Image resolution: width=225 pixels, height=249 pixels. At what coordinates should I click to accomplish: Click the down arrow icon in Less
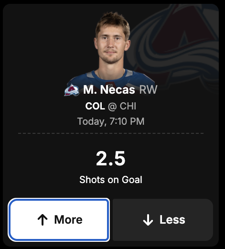[x=148, y=220]
